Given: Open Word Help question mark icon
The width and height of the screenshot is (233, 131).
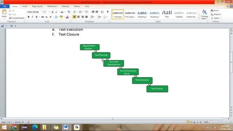Looking at the screenshot, I should pyautogui.click(x=231, y=6).
